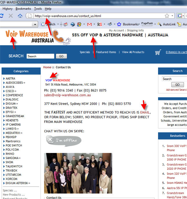Open the Google toolbar Bookmarks dropdown

[x=129, y=24]
